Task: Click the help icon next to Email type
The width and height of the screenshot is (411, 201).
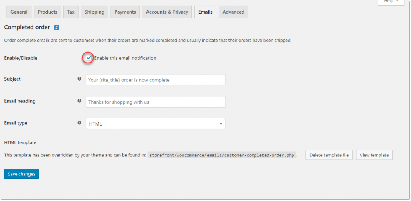Action: (x=79, y=123)
